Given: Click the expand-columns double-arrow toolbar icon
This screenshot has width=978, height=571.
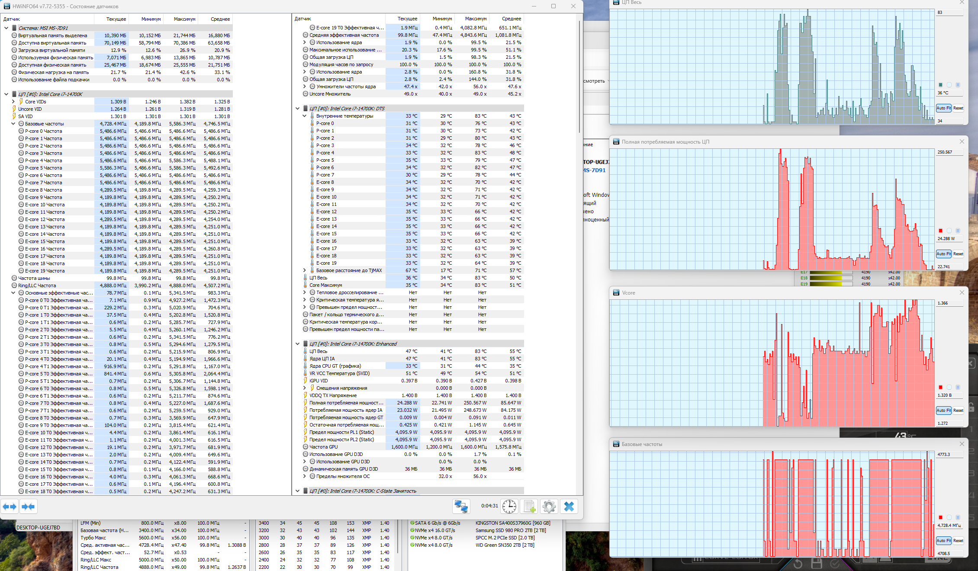Looking at the screenshot, I should (x=10, y=507).
